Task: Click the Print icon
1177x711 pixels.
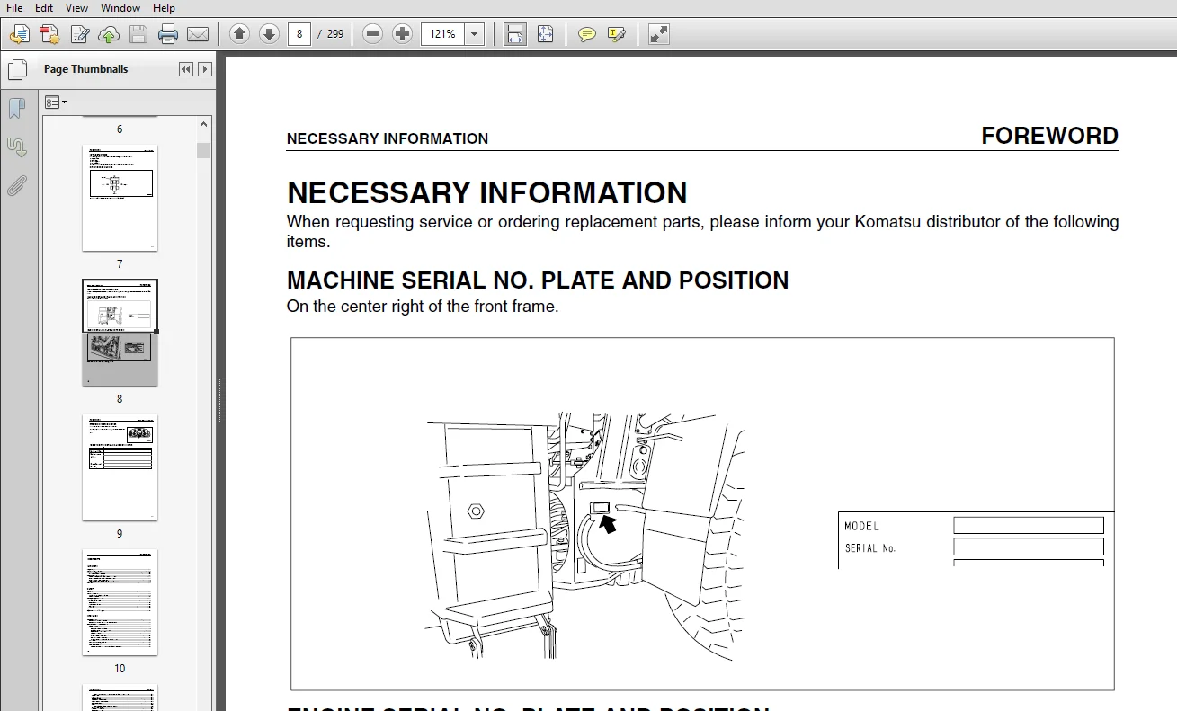Action: (x=168, y=35)
